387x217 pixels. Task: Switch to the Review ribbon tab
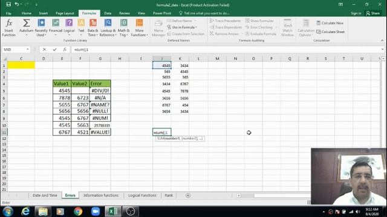pos(125,13)
